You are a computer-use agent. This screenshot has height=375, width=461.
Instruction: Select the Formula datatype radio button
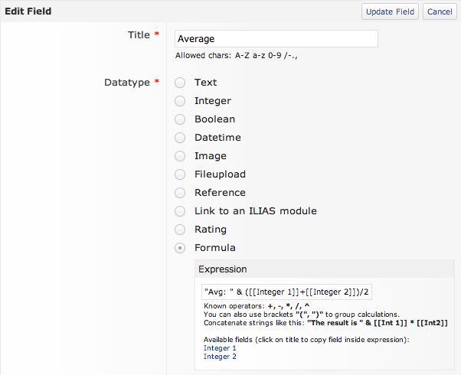(x=180, y=248)
